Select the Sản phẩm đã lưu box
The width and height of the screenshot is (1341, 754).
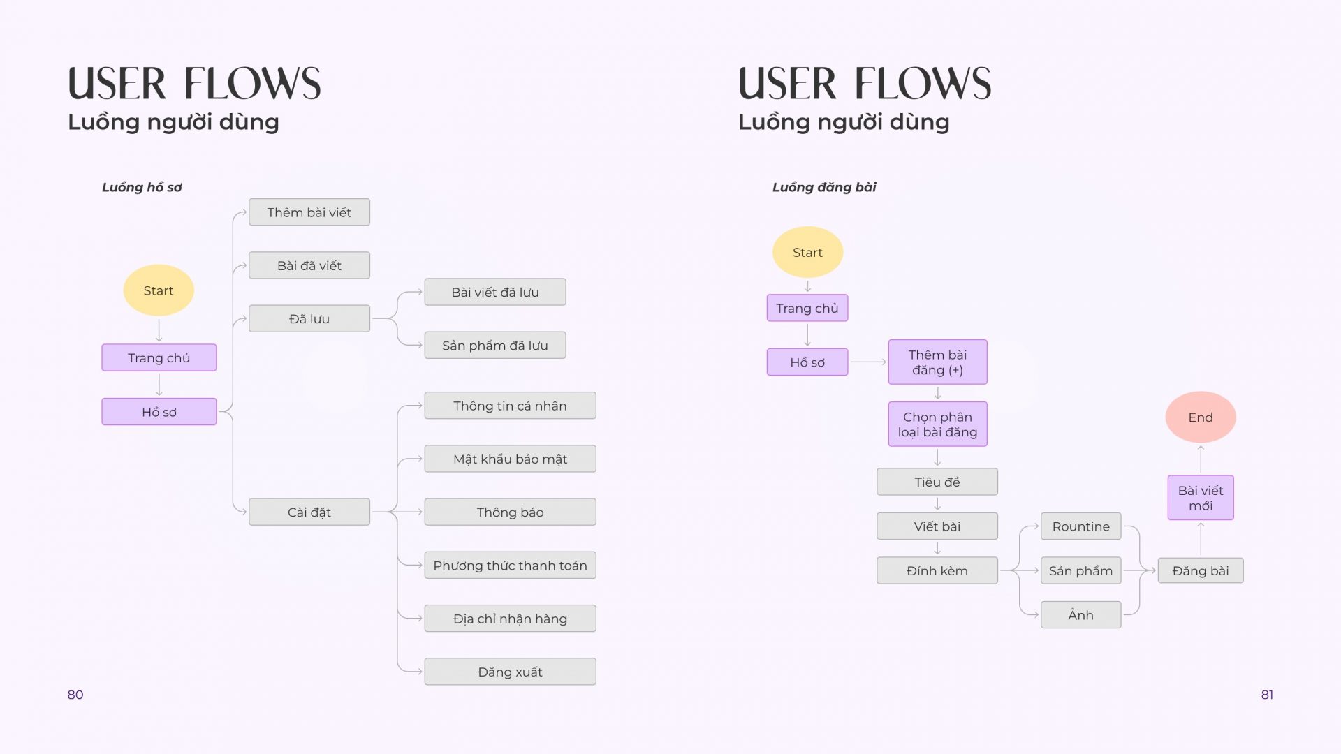click(495, 345)
